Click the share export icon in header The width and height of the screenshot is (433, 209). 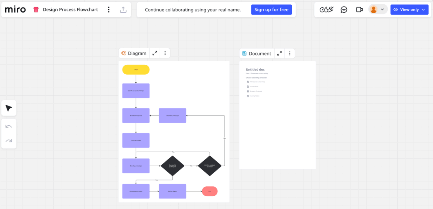pyautogui.click(x=123, y=10)
